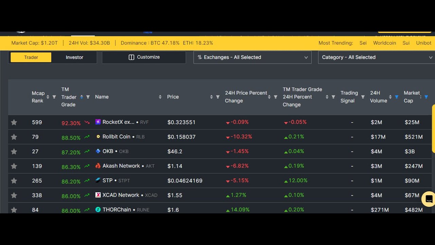
Task: Click the RocketX coin logo
Action: pos(98,122)
